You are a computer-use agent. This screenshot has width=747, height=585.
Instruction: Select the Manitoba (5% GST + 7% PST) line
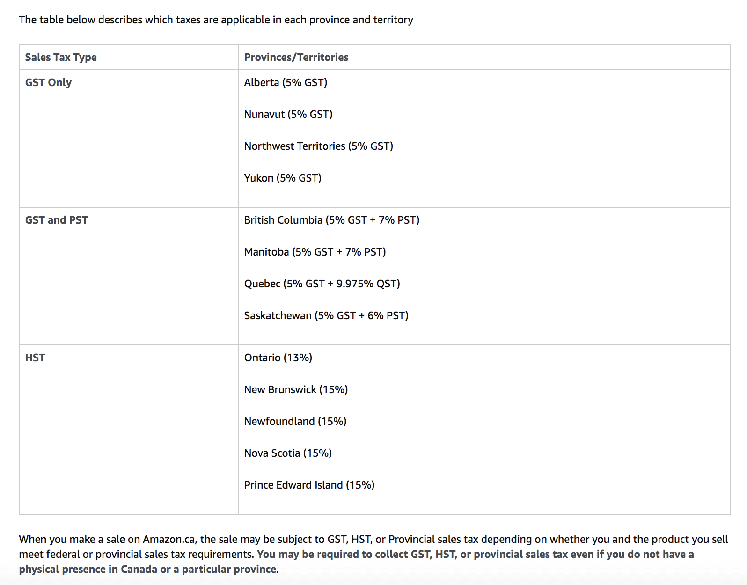coord(315,252)
